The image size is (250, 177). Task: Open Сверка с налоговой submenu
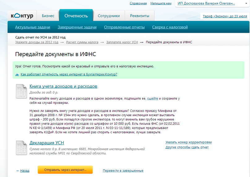tap(170, 27)
